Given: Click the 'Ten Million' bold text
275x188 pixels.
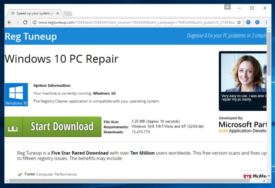Looking at the screenshot, I should click(142, 153).
